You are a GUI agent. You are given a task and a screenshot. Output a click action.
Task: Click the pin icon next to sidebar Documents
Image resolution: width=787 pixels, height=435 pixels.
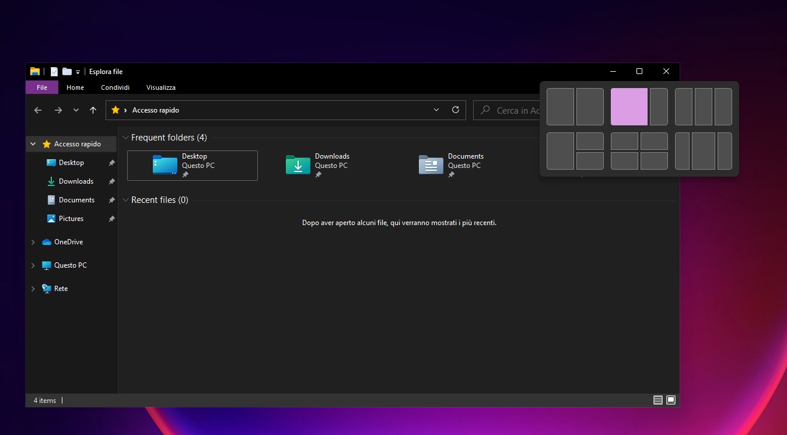[x=111, y=201]
